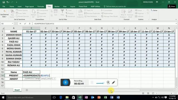
Task: Open Microsoft Store from taskbar
Action: coord(73,97)
